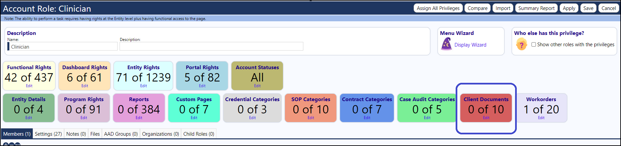
Task: Open the Organizations (0) tab
Action: [x=160, y=134]
